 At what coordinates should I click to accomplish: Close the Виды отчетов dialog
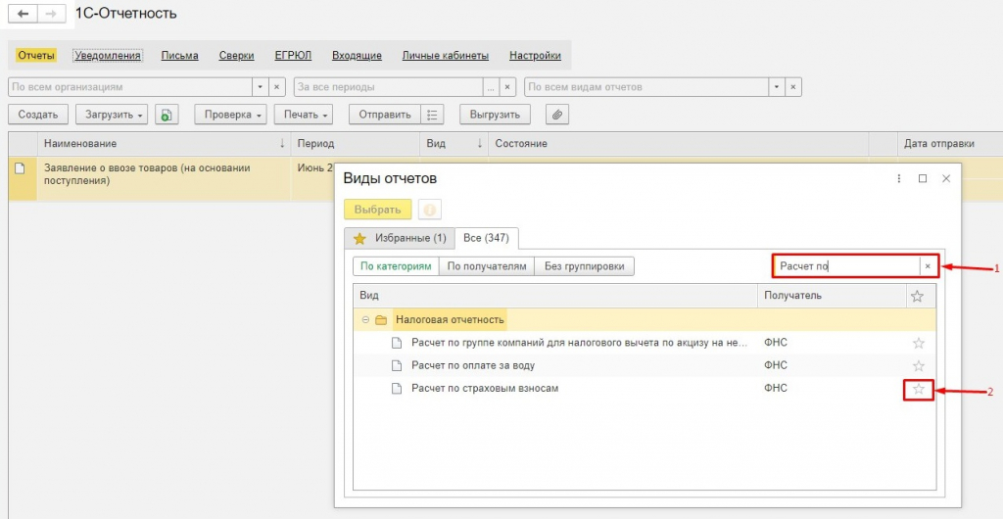pos(946,179)
